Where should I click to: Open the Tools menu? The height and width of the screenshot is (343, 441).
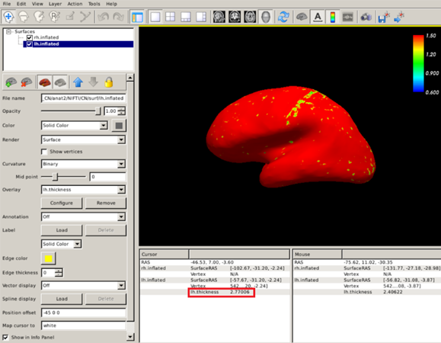(94, 4)
